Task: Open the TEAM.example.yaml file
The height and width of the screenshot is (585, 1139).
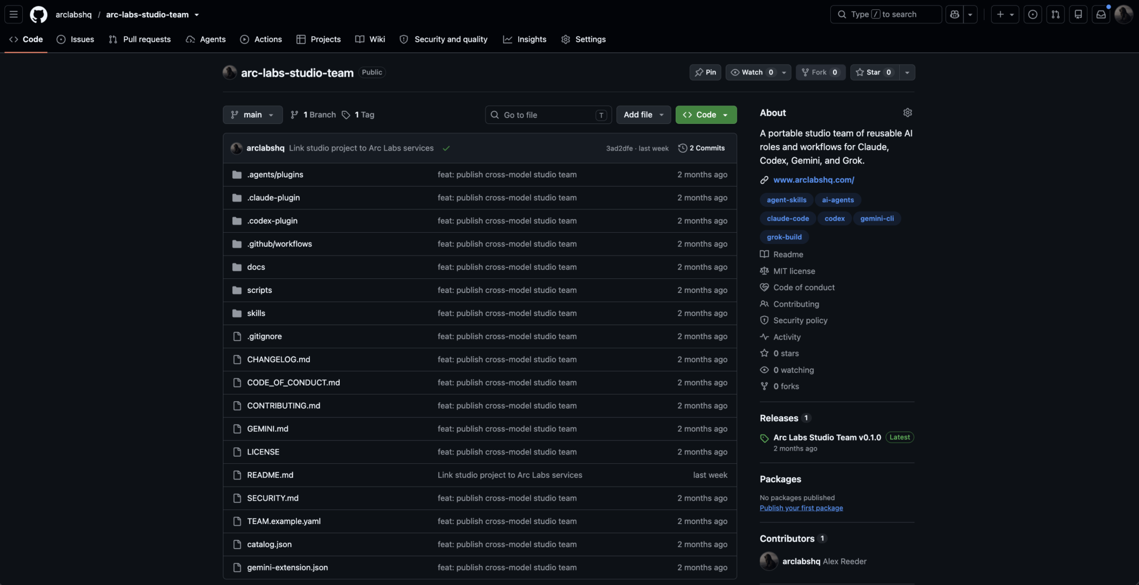Action: click(x=284, y=522)
